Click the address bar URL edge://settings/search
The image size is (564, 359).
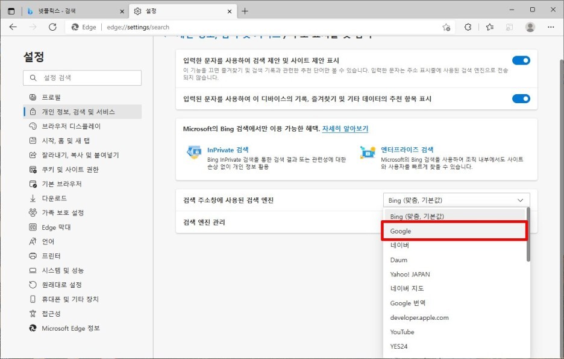pos(138,27)
